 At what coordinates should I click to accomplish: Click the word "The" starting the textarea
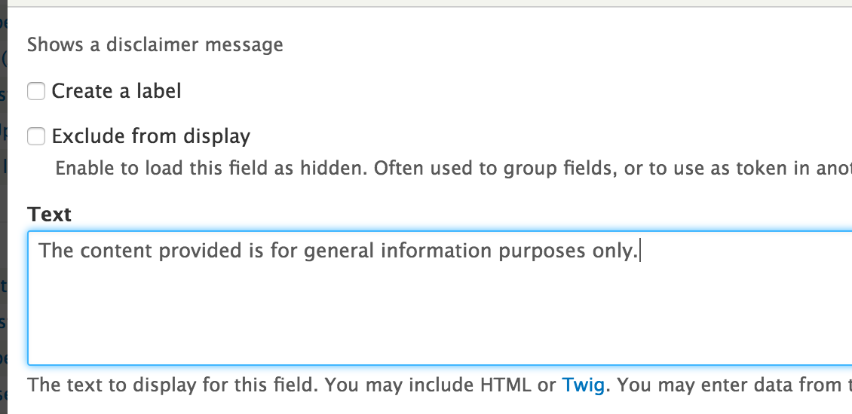pyautogui.click(x=53, y=251)
